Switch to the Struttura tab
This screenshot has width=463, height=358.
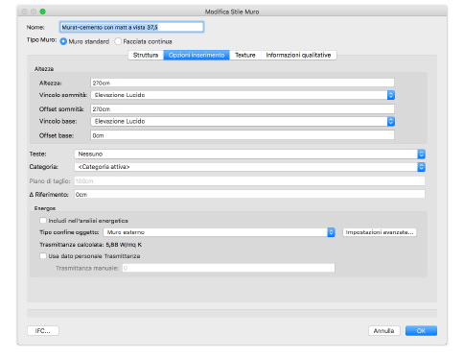146,55
